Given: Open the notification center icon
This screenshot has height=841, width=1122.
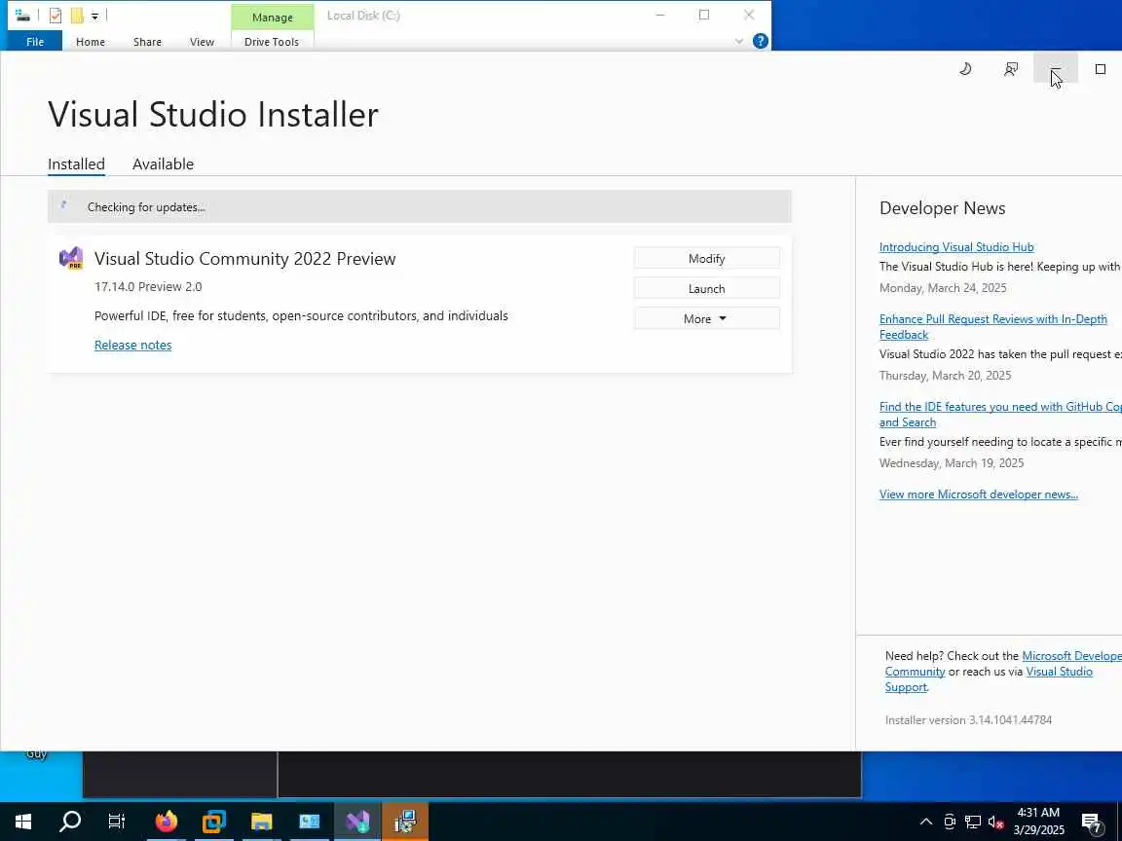Looking at the screenshot, I should (1091, 821).
